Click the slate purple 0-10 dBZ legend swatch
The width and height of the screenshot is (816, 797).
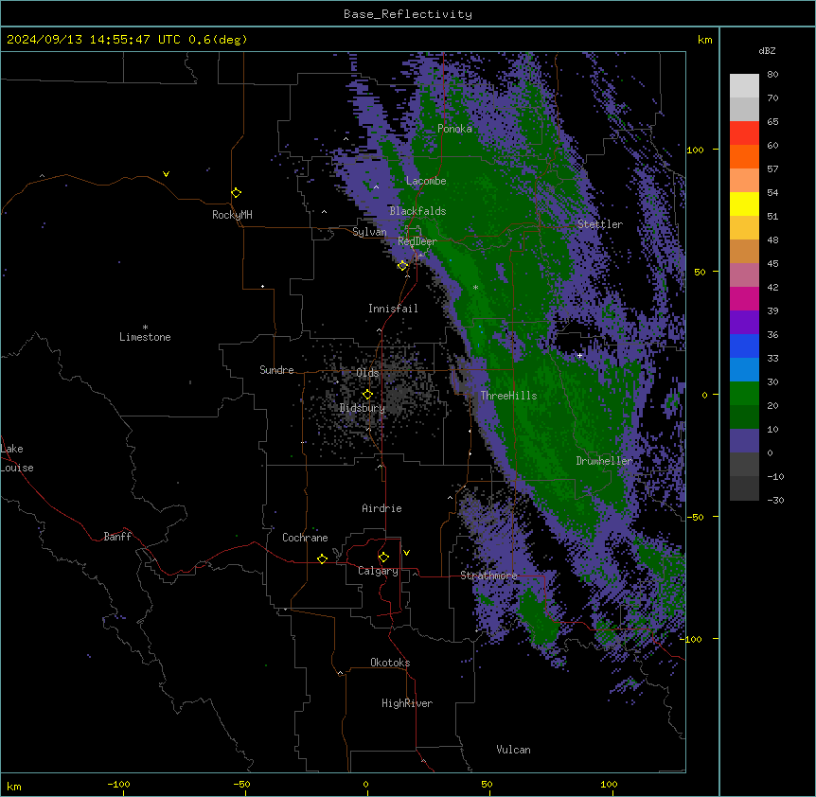744,441
